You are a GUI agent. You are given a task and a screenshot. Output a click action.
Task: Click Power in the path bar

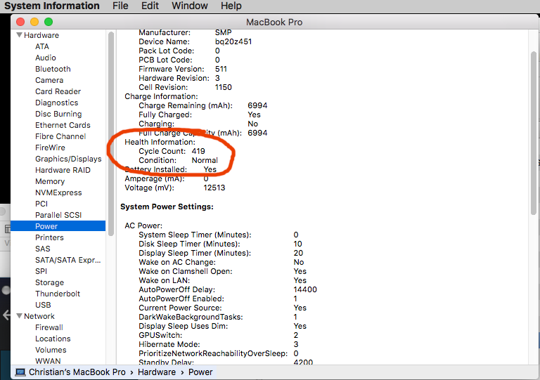(200, 372)
